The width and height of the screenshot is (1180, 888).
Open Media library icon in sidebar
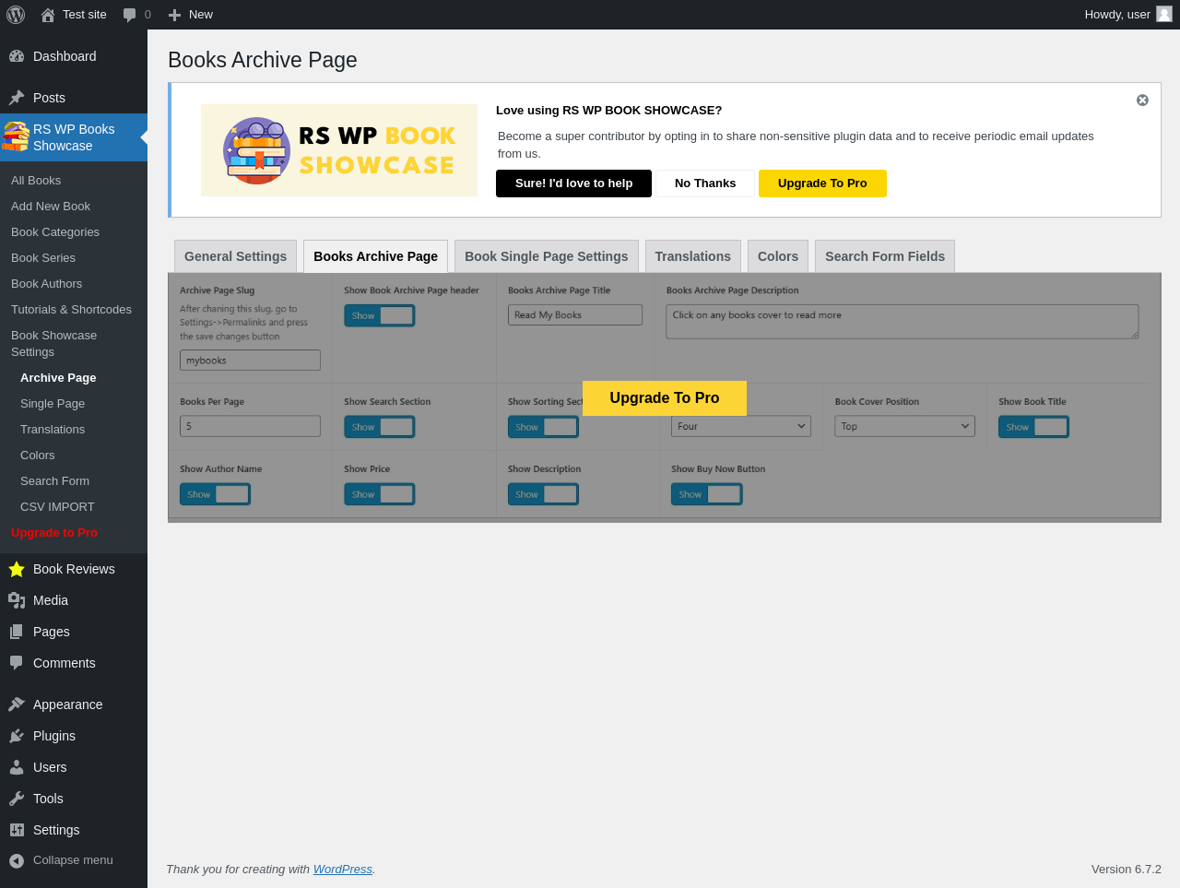point(17,600)
